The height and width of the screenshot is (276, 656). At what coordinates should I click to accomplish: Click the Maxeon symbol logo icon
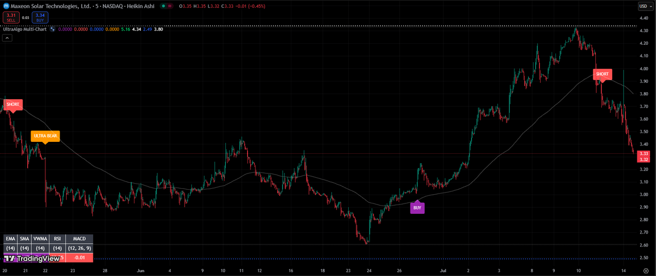click(x=6, y=6)
